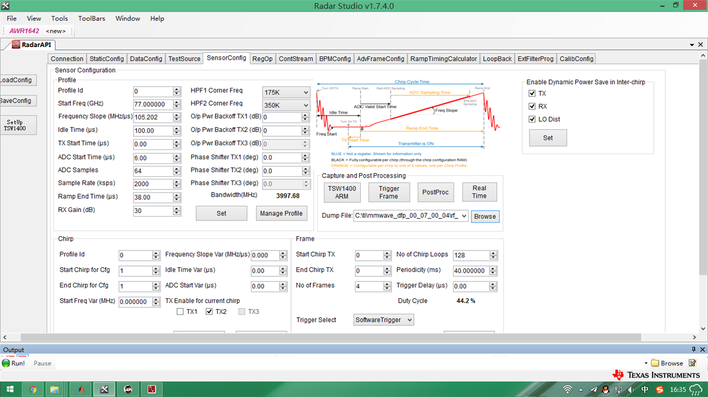Click the Sogou input method tray icon
Viewport: 708px width, 397px height.
pyautogui.click(x=659, y=390)
